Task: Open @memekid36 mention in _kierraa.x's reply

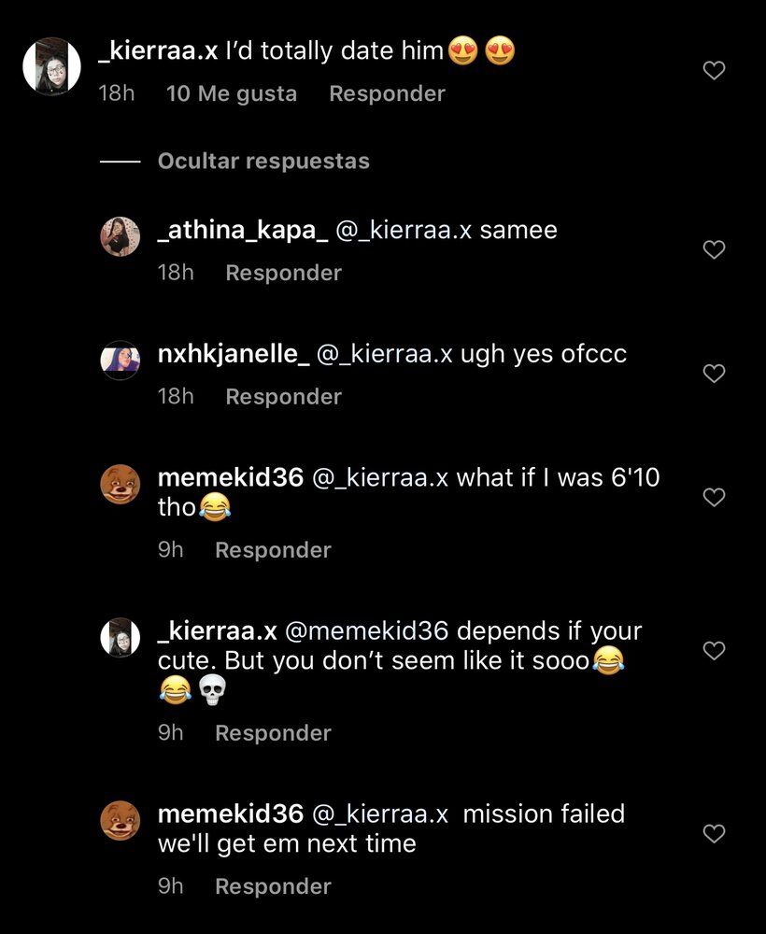Action: click(367, 630)
